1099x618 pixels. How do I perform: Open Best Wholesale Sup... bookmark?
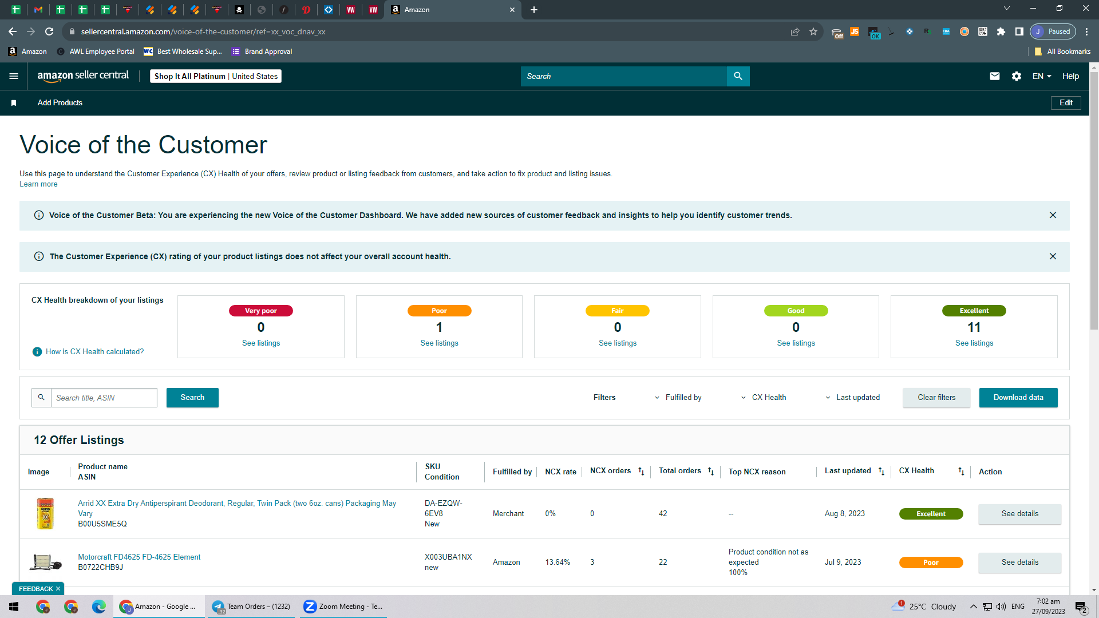pyautogui.click(x=183, y=51)
